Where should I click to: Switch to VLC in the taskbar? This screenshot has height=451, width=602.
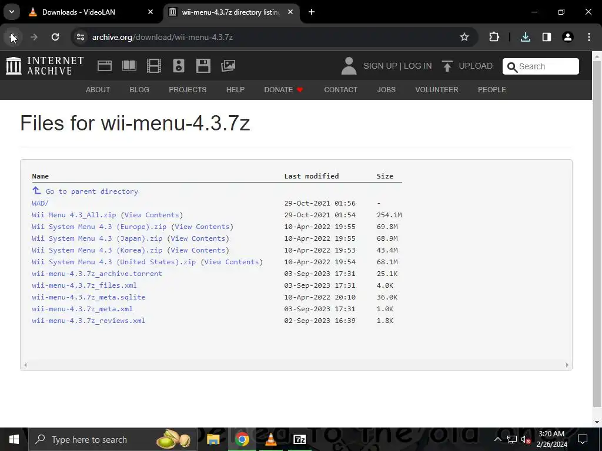pyautogui.click(x=270, y=439)
